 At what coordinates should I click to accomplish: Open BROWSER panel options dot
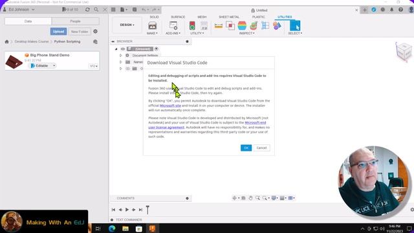[187, 41]
